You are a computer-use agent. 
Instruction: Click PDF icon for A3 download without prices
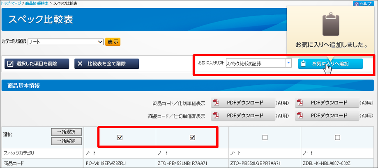click(x=301, y=116)
